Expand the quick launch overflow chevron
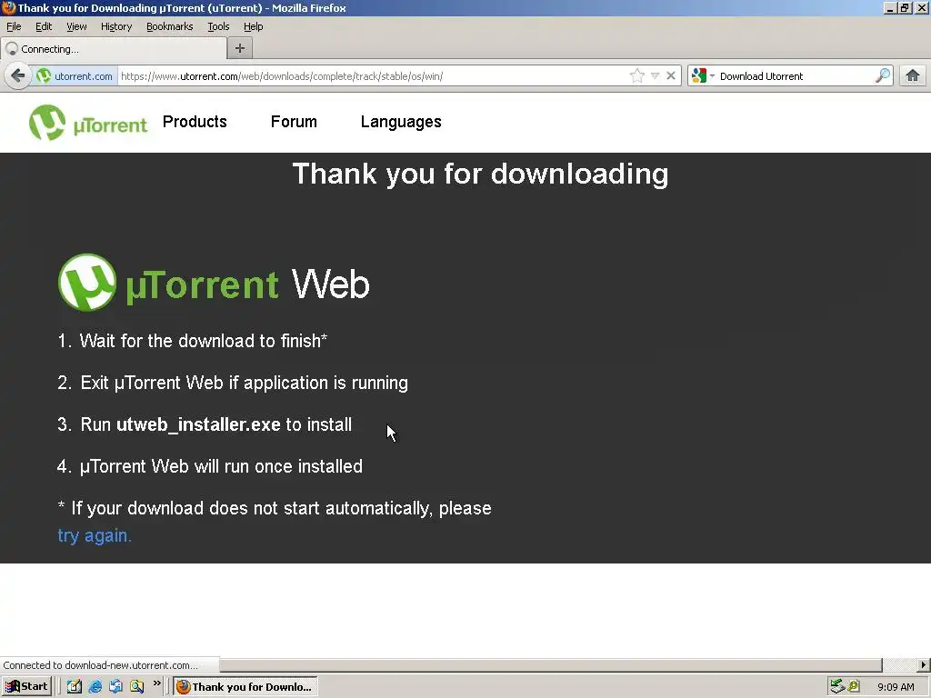The image size is (931, 698). (156, 683)
